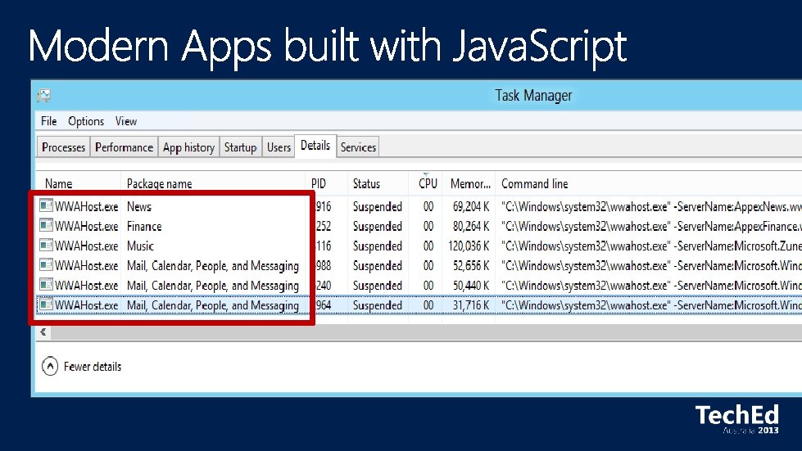Click the WWAHost.exe icon in the highlighted 31,716 K row

click(x=46, y=304)
